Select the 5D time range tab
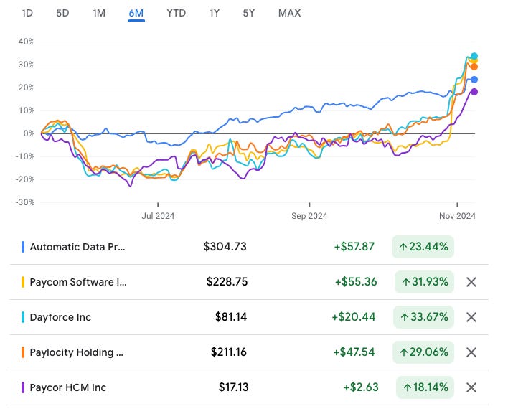This screenshot has width=508, height=414. pos(62,14)
